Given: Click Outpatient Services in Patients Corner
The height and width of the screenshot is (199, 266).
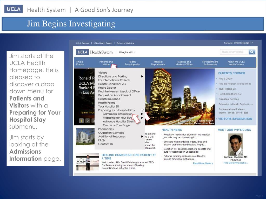Looking at the screenshot, I should (x=229, y=99).
